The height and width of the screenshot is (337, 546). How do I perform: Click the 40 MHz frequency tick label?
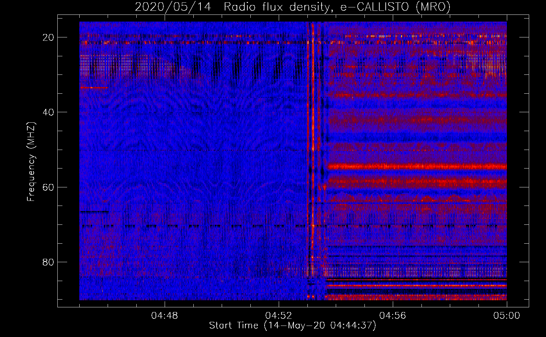point(48,112)
